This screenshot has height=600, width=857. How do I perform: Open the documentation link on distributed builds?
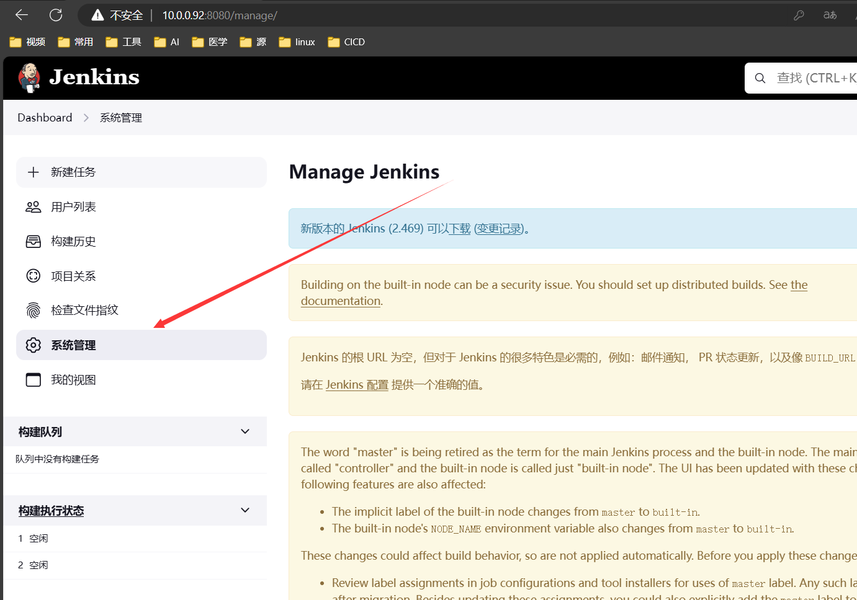click(554, 293)
